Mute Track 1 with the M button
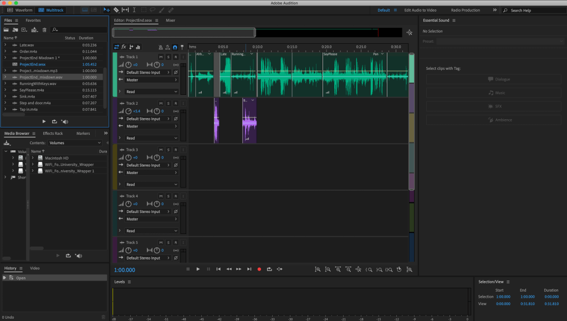Screen dimensions: 567x321 161,57
